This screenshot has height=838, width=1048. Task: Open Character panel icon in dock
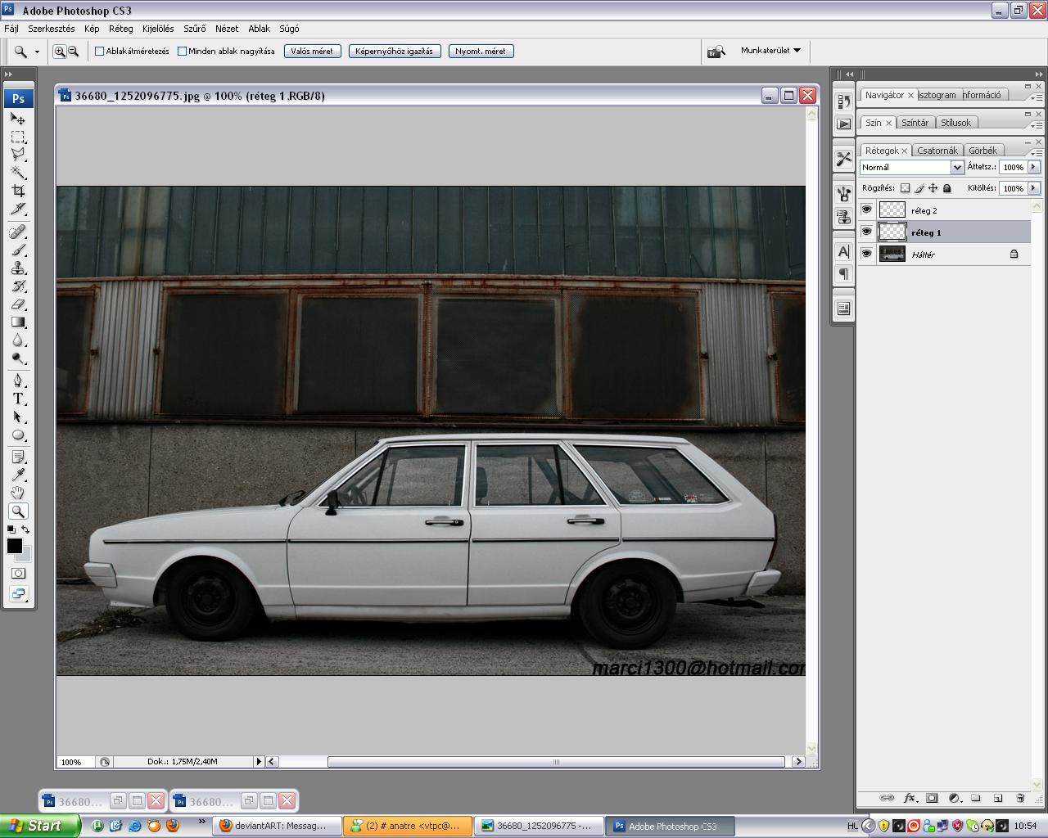pos(843,252)
